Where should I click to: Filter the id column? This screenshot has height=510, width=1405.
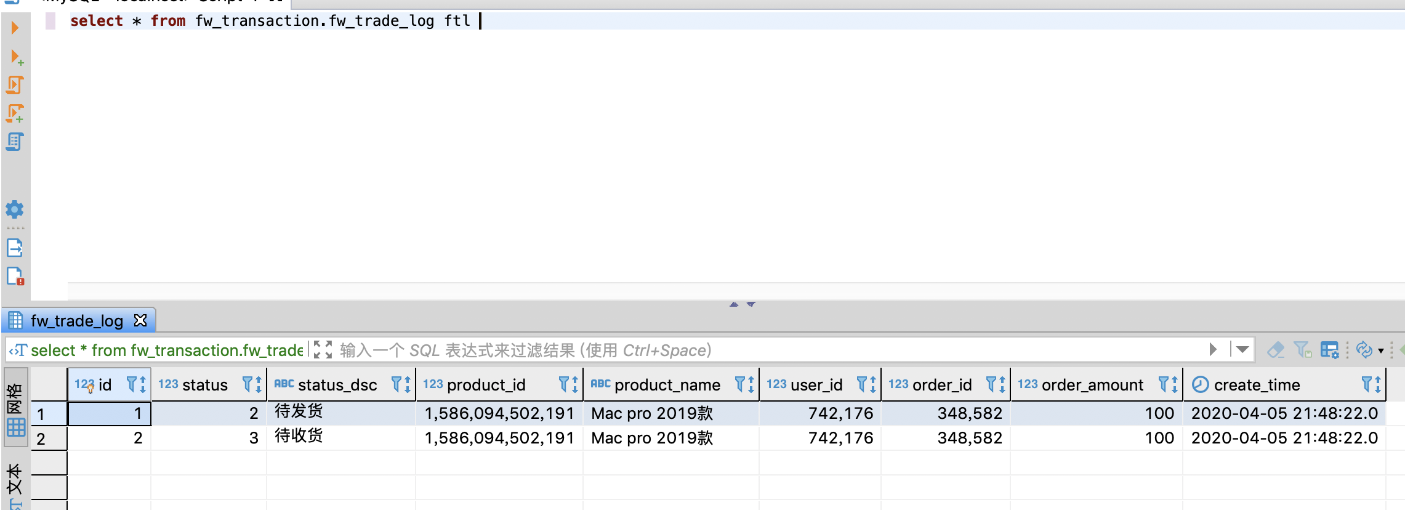point(132,384)
